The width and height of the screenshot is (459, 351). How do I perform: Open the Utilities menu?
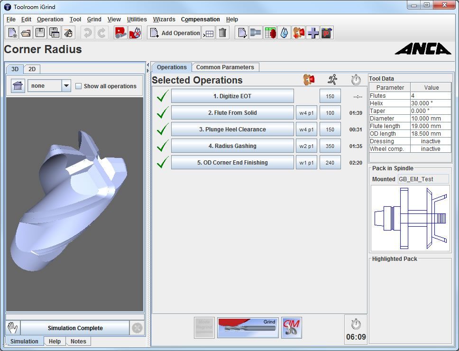[x=137, y=19]
